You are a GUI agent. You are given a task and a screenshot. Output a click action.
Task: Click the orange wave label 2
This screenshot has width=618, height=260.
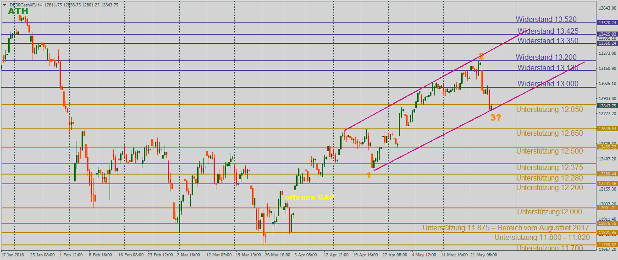click(481, 56)
